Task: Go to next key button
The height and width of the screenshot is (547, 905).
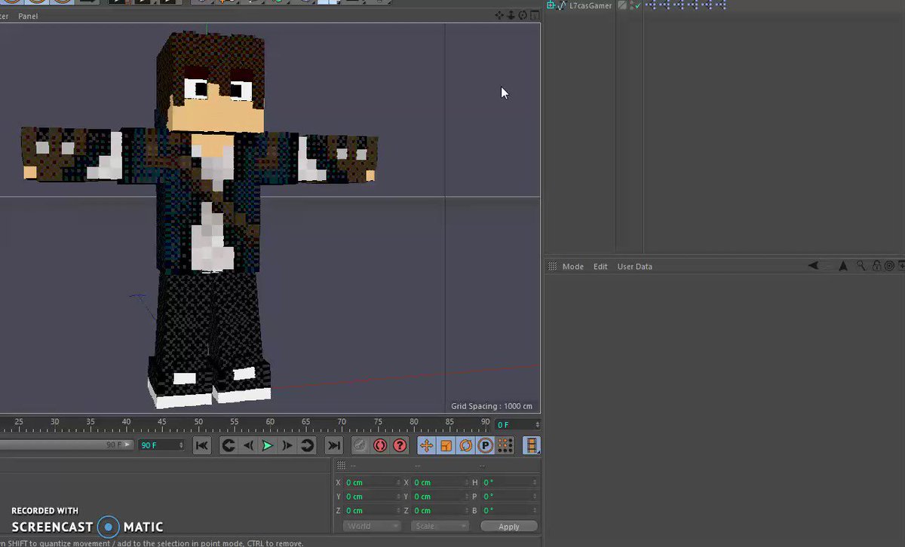Action: 306,445
